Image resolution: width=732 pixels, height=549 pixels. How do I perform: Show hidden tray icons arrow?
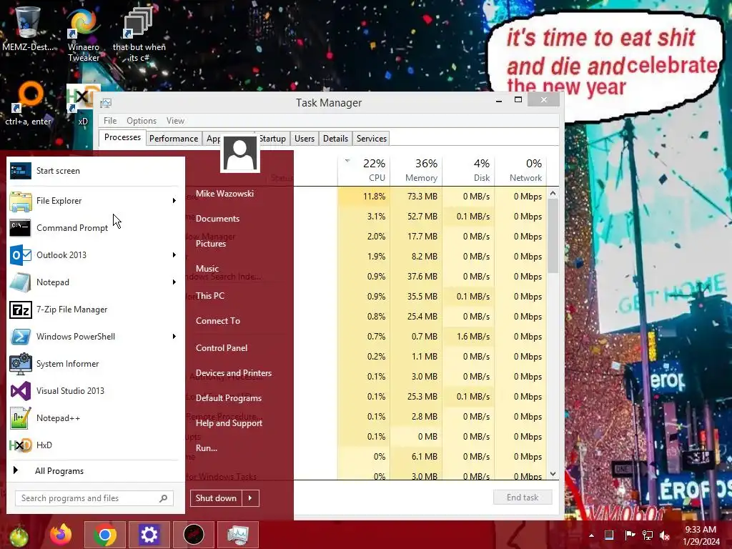[x=591, y=535]
